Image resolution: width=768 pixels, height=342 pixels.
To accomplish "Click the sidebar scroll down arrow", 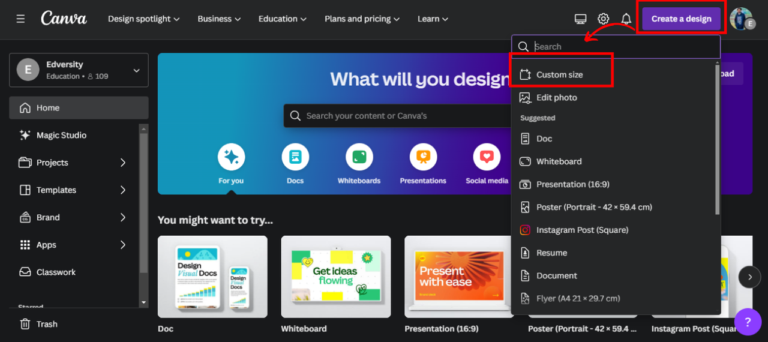I will tap(143, 302).
